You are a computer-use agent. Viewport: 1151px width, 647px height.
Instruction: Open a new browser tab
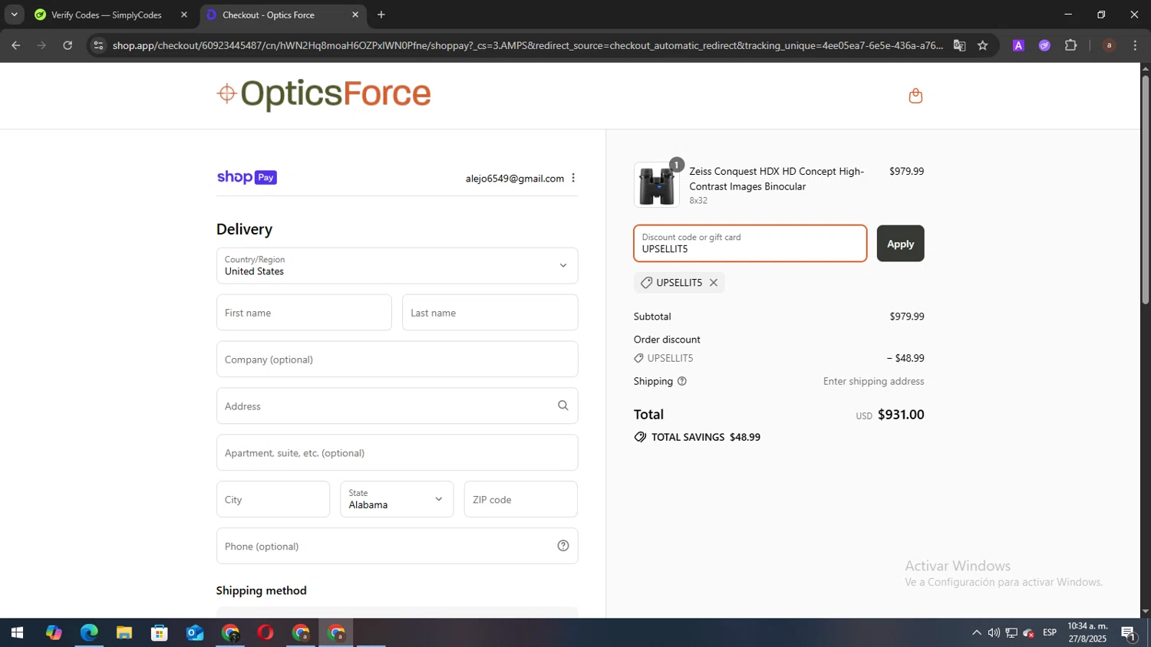[x=381, y=15]
